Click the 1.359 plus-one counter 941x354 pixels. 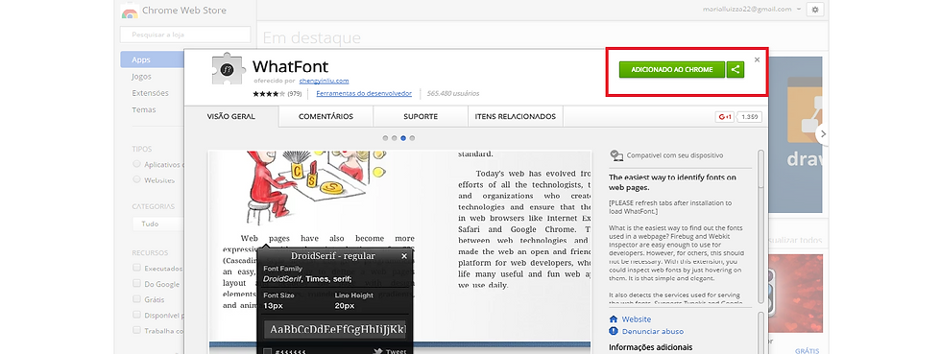[x=750, y=117]
